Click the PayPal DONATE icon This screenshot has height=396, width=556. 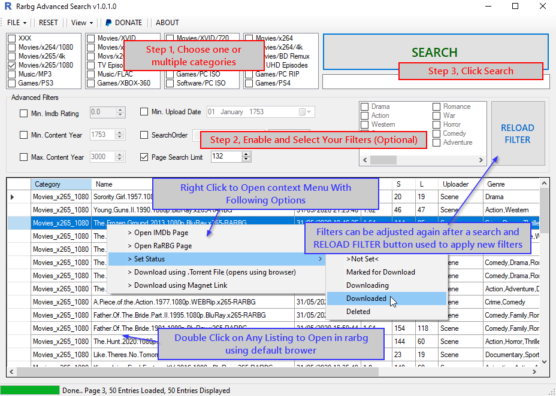point(108,23)
